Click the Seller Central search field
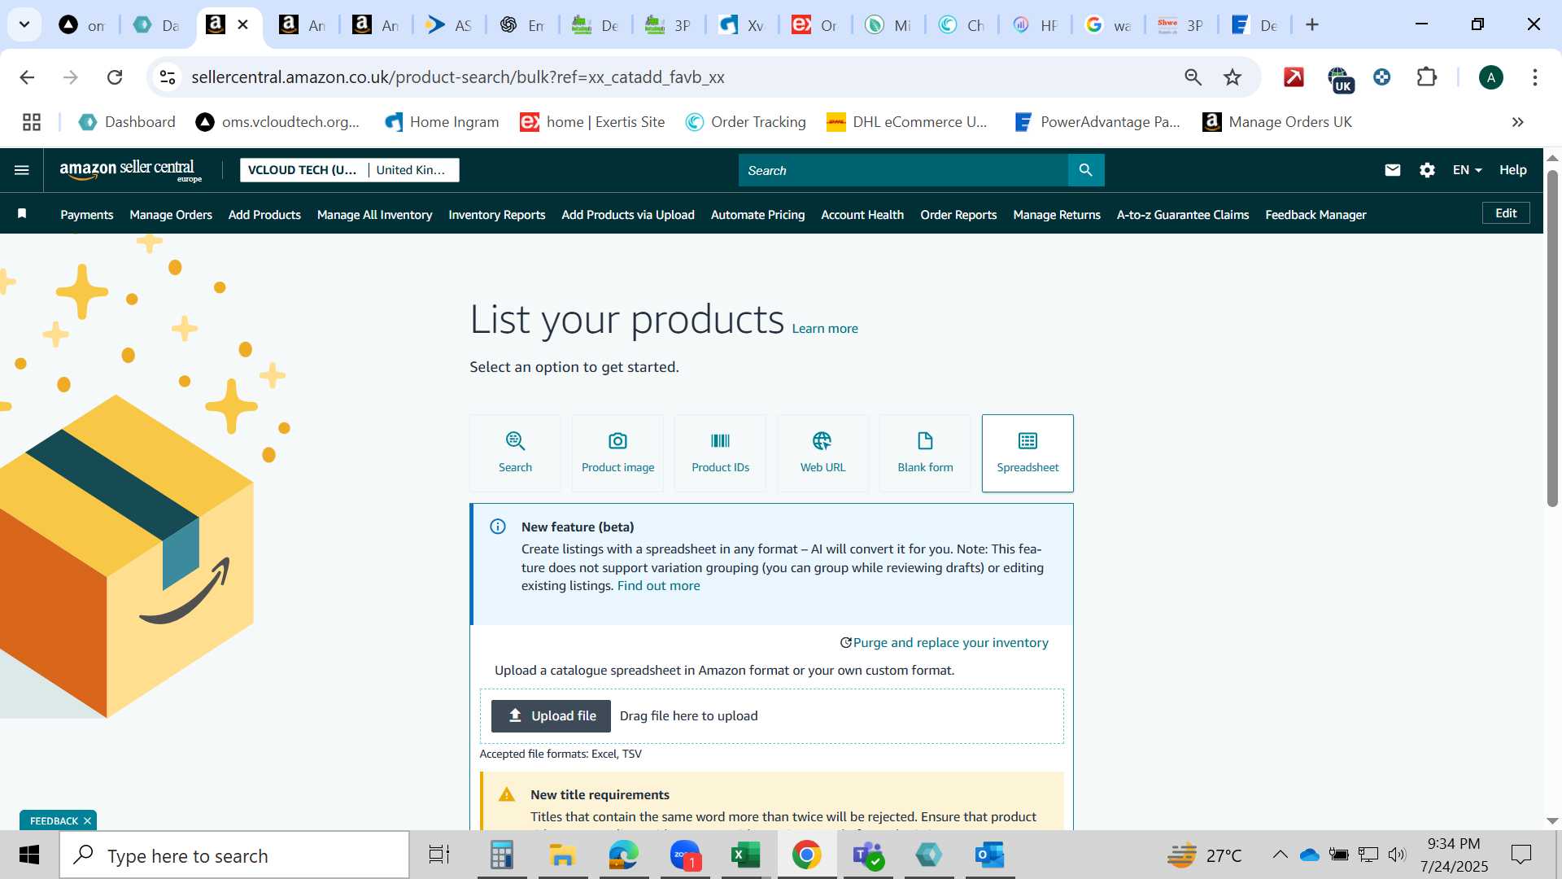This screenshot has height=879, width=1562. (x=903, y=170)
